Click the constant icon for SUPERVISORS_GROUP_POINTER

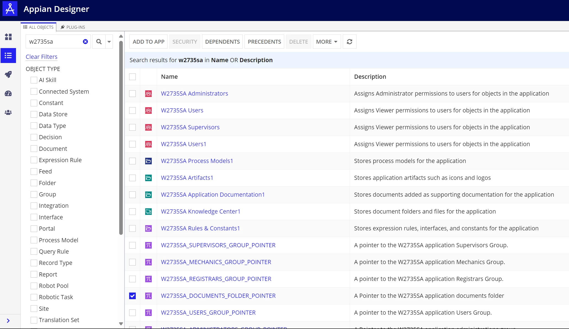pos(148,245)
